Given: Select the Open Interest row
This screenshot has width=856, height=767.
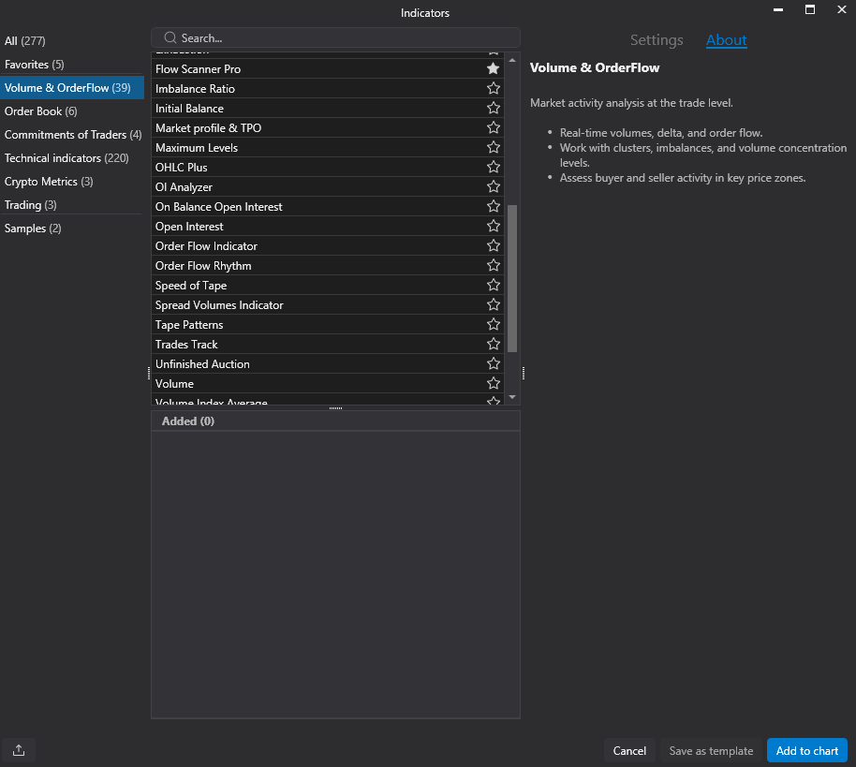Looking at the screenshot, I should tap(328, 226).
